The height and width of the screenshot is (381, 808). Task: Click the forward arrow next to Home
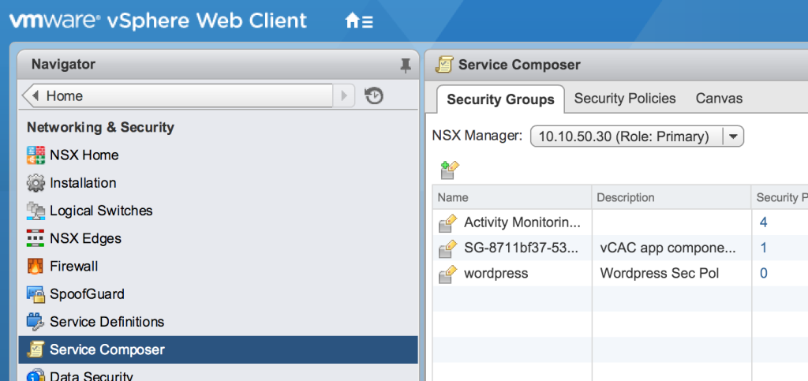(x=344, y=95)
